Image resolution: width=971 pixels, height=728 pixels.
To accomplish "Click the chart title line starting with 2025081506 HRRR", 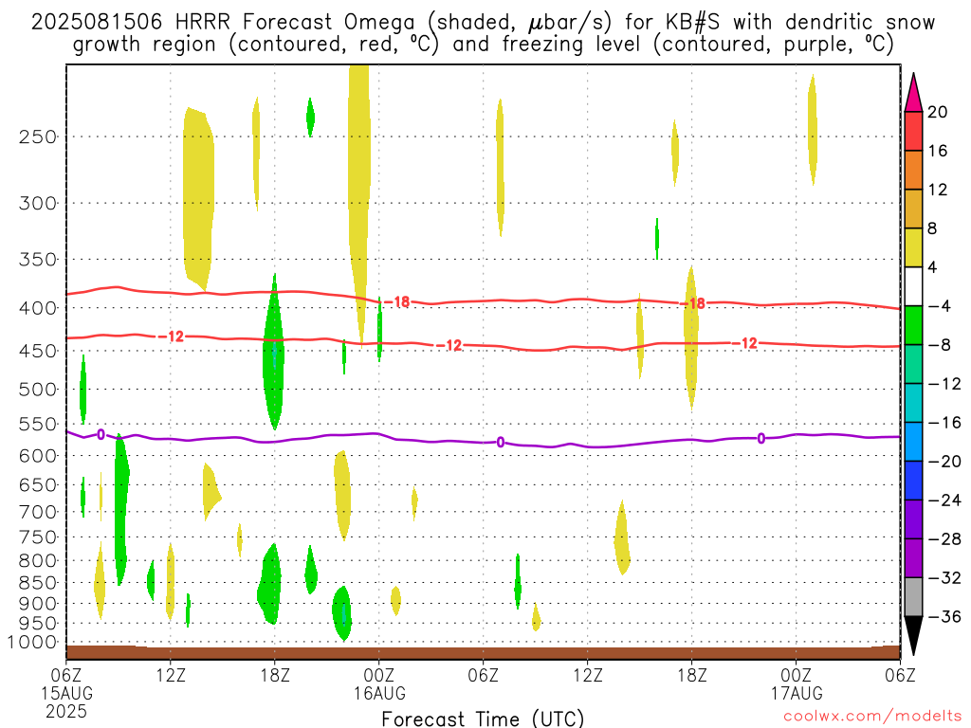I will pyautogui.click(x=483, y=23).
